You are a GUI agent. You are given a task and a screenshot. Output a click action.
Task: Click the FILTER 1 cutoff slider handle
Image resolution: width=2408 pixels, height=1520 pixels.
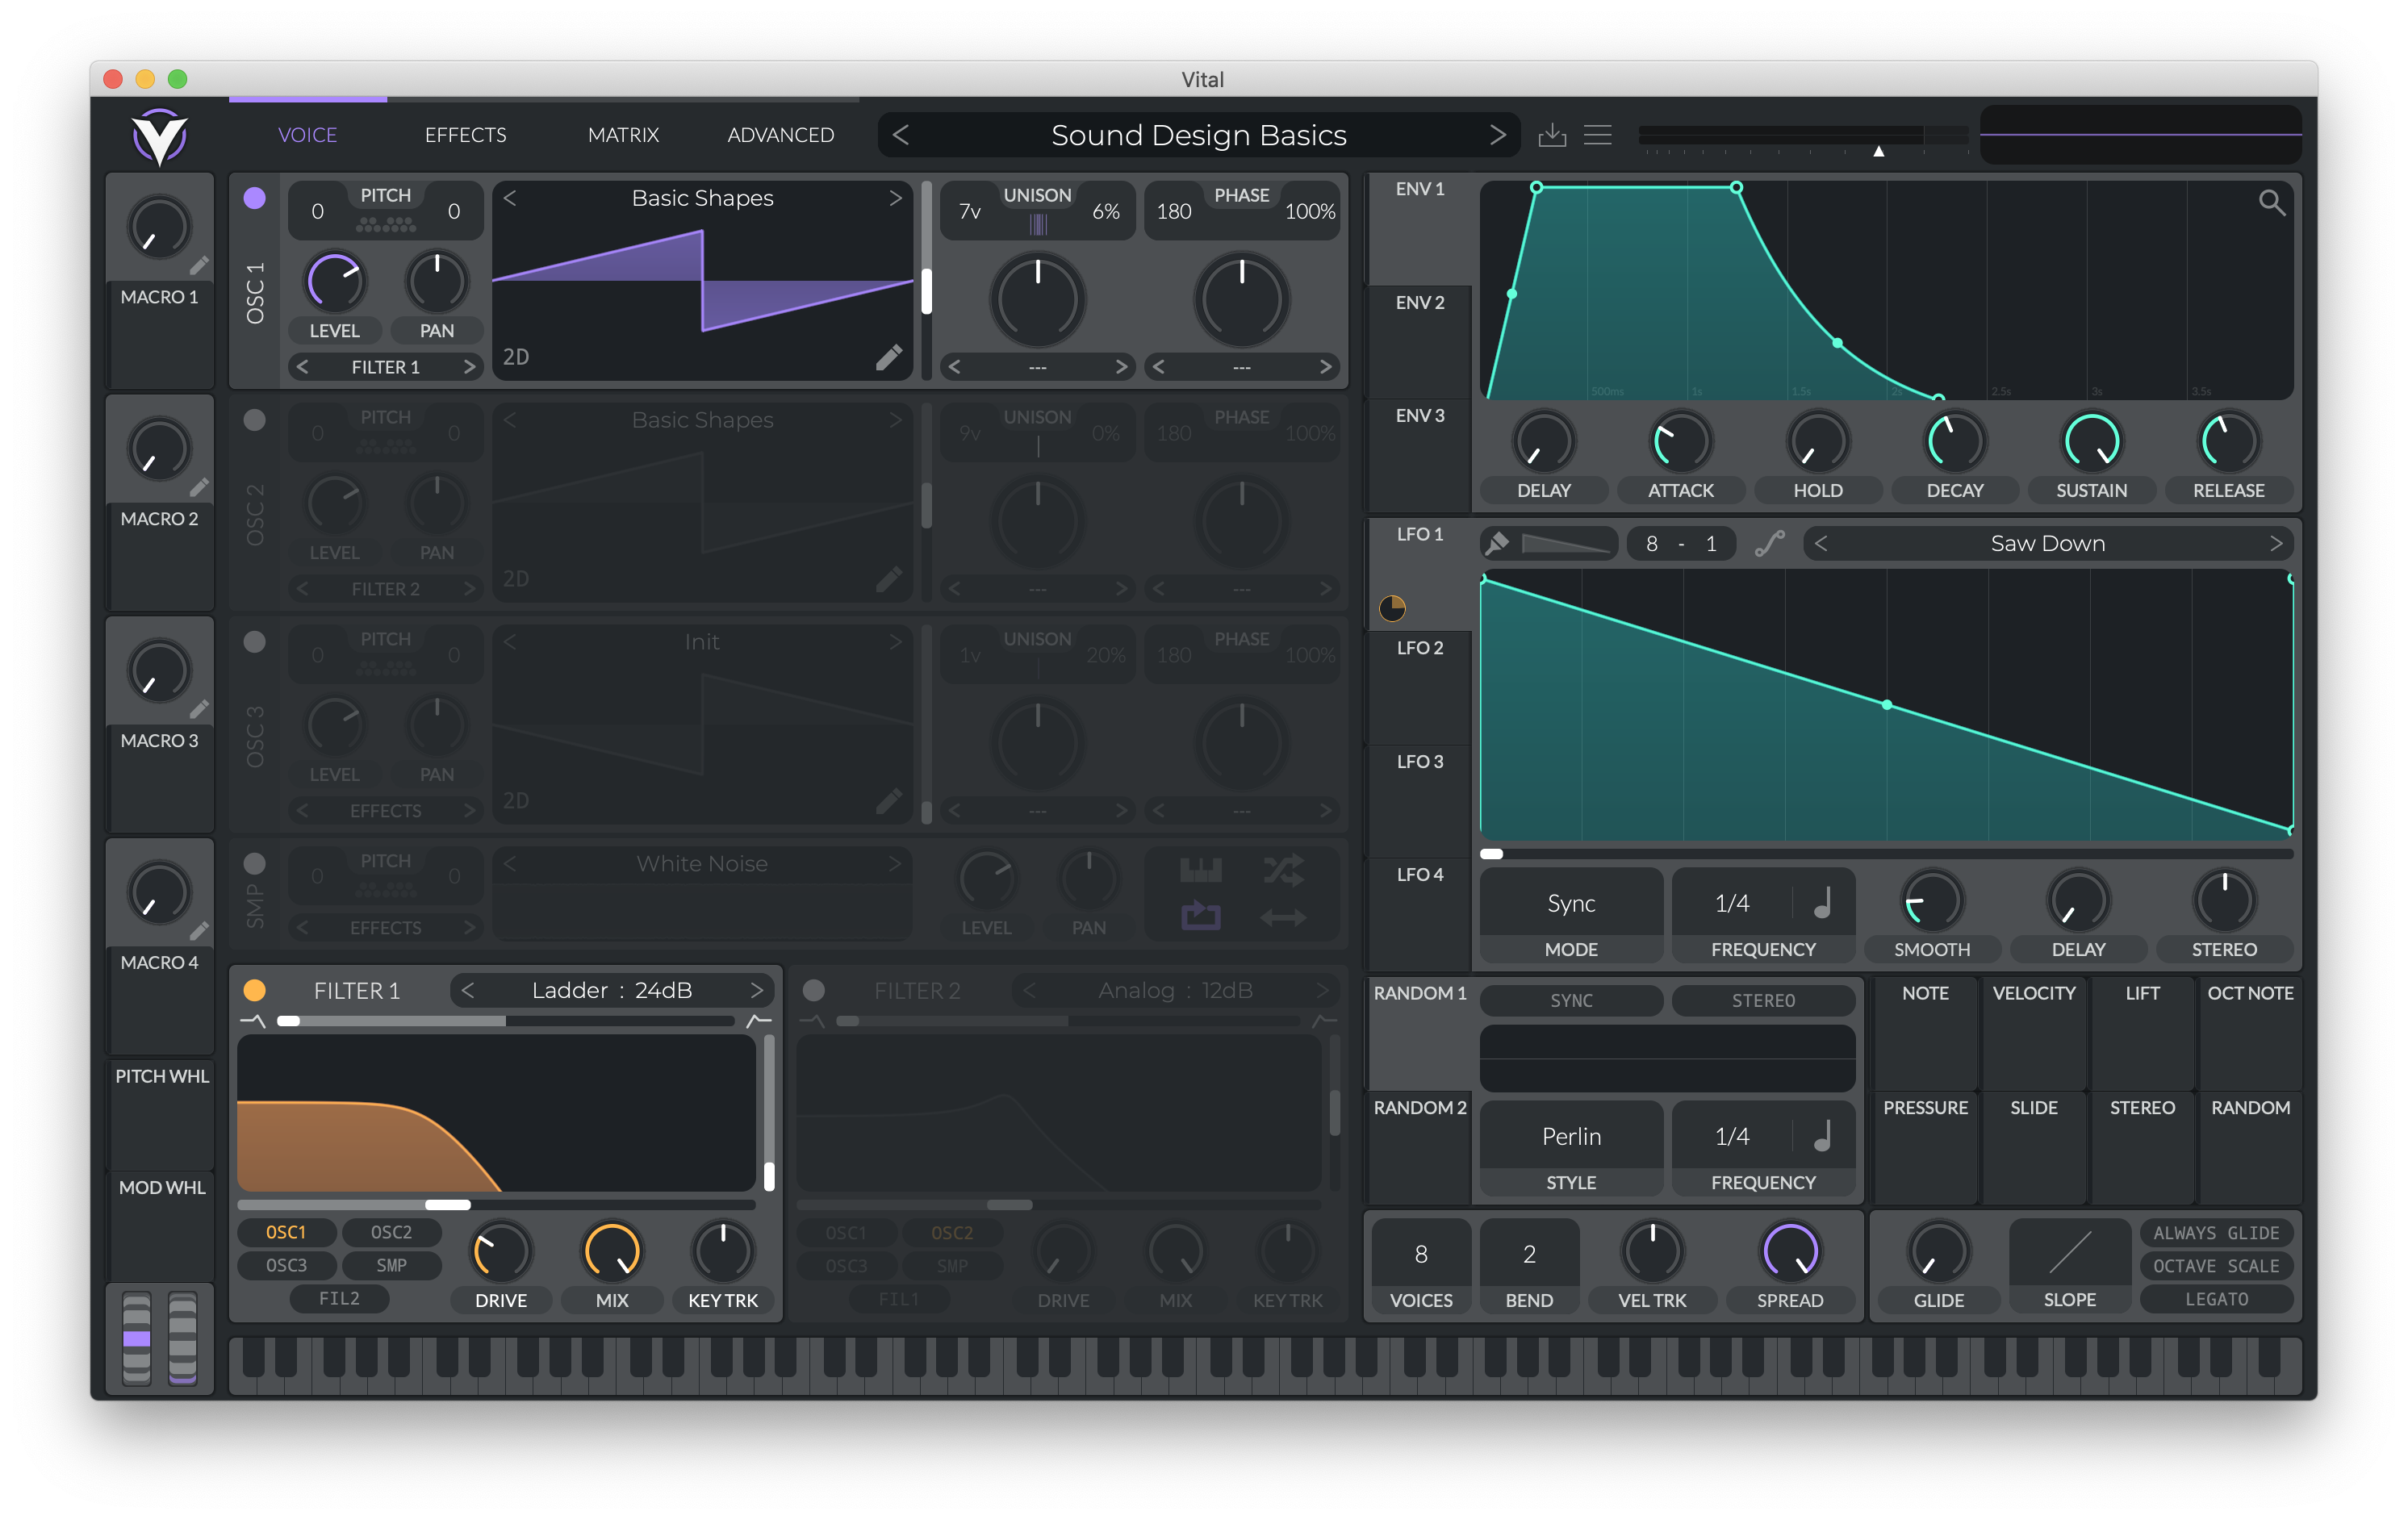(448, 1205)
